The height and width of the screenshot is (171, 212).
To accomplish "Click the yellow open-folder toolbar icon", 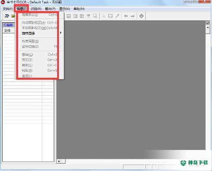I will (13, 16).
